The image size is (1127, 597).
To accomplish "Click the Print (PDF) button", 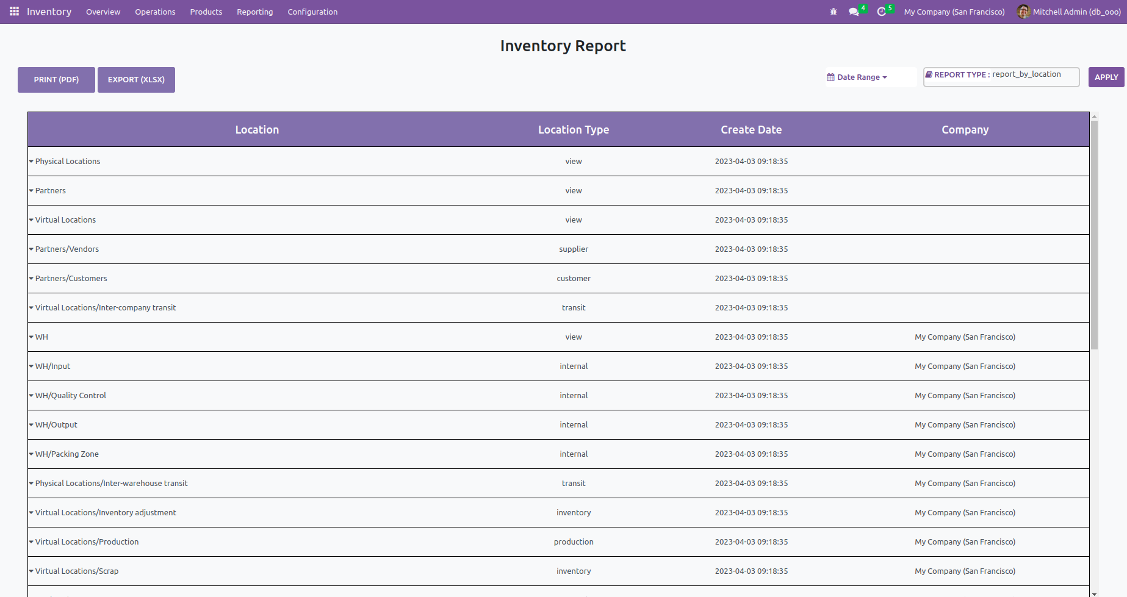I will [56, 80].
